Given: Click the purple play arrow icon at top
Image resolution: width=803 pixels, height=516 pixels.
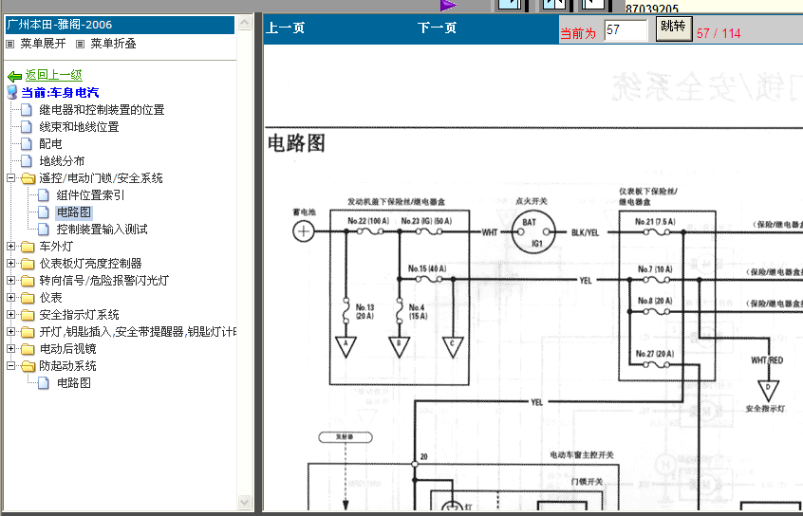Looking at the screenshot, I should (448, 5).
